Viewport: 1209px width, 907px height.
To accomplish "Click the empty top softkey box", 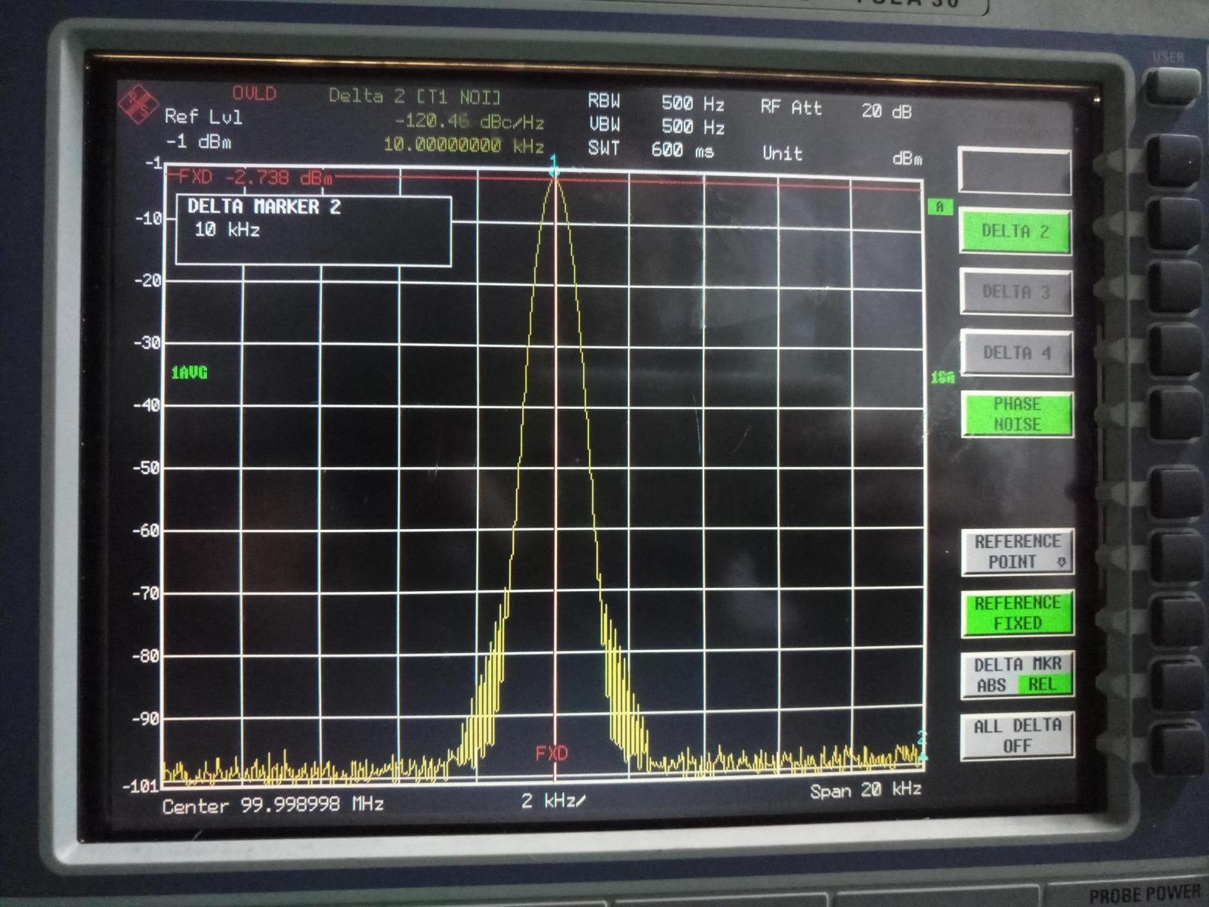I will (1014, 171).
